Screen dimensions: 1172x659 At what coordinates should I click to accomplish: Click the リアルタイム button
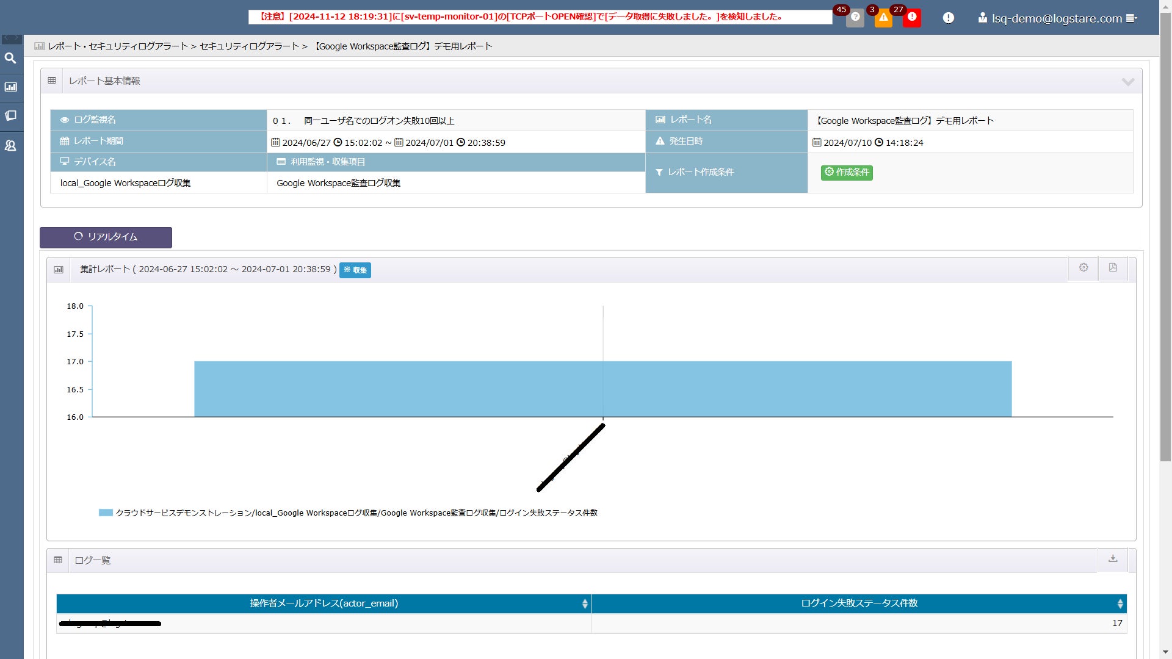tap(106, 237)
